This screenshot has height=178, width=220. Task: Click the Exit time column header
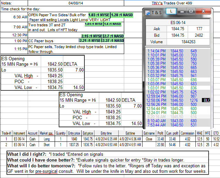(130, 133)
